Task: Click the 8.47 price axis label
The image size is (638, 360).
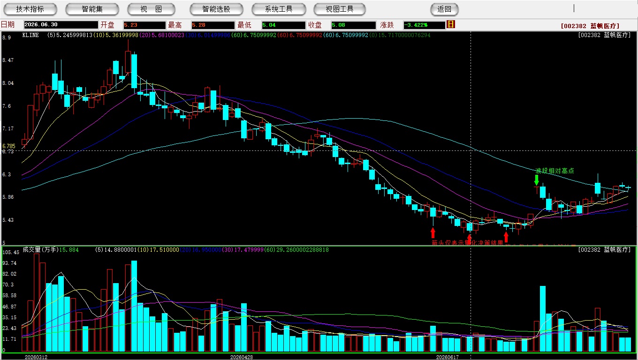Action: tap(8, 60)
